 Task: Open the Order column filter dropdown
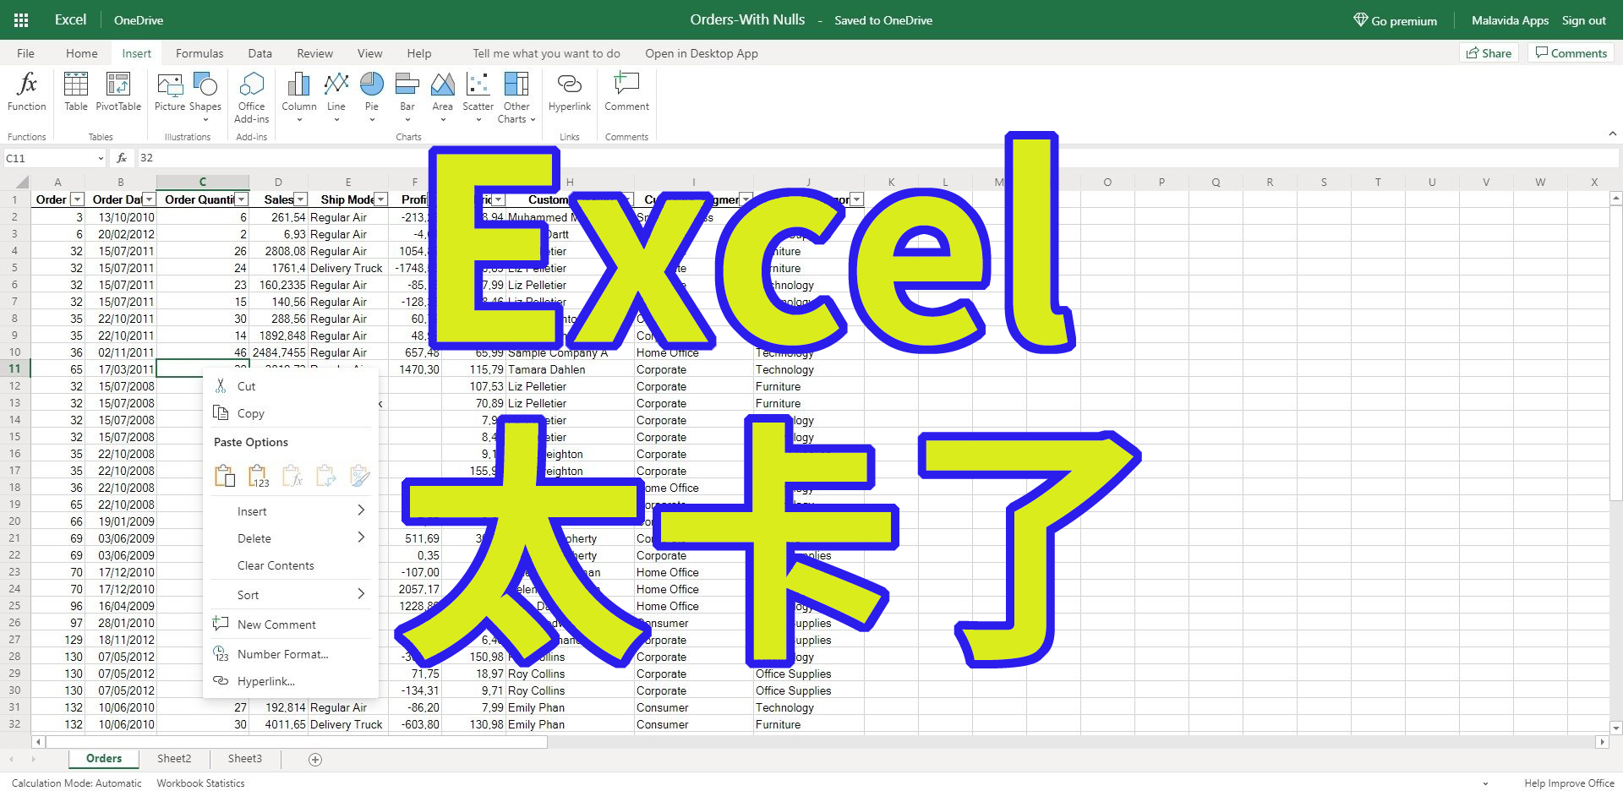coord(77,199)
